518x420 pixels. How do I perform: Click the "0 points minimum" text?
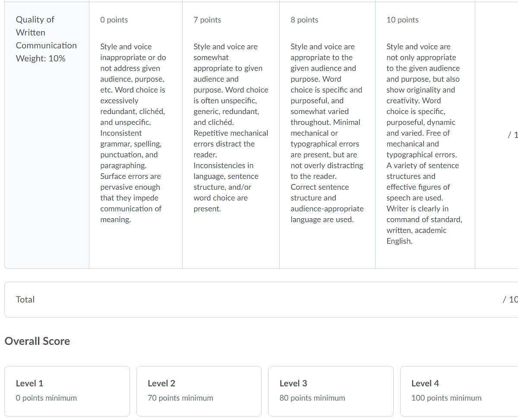click(46, 398)
